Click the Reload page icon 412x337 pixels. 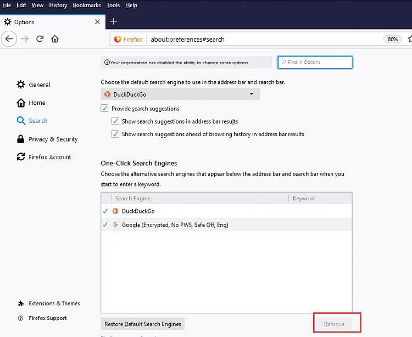click(40, 39)
